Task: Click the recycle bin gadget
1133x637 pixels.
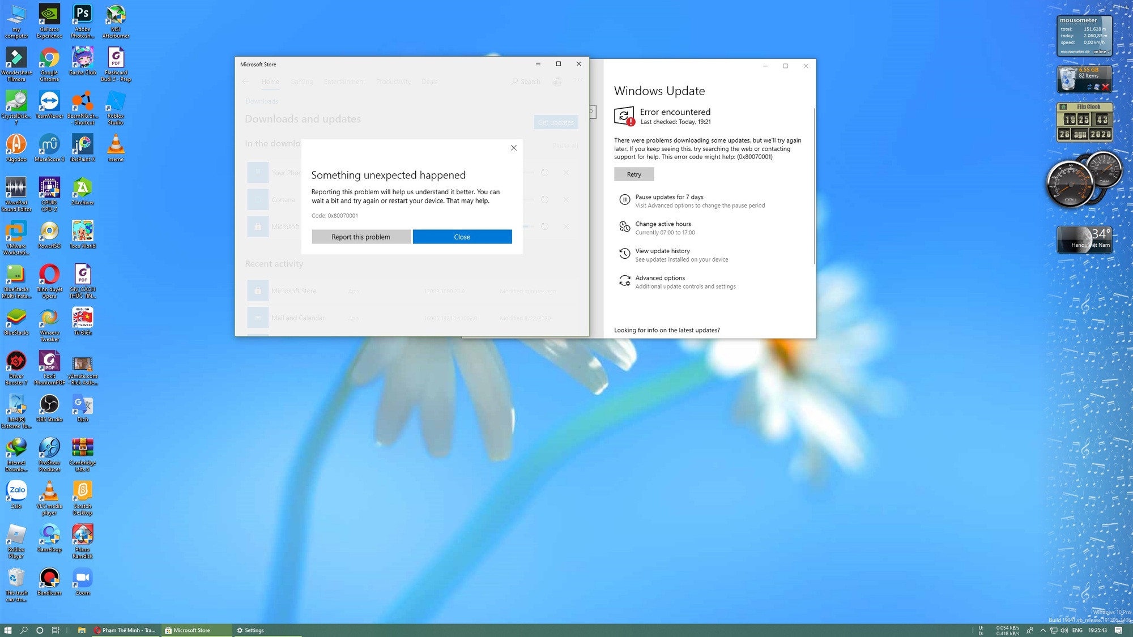Action: (x=1084, y=79)
